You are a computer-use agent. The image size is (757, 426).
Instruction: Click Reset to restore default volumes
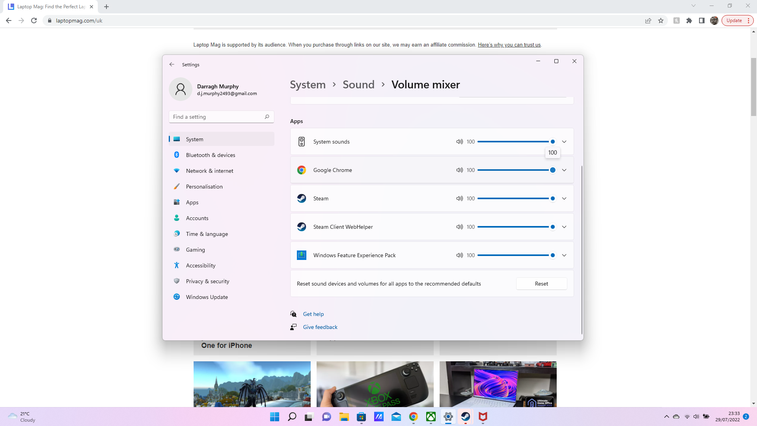click(x=541, y=284)
